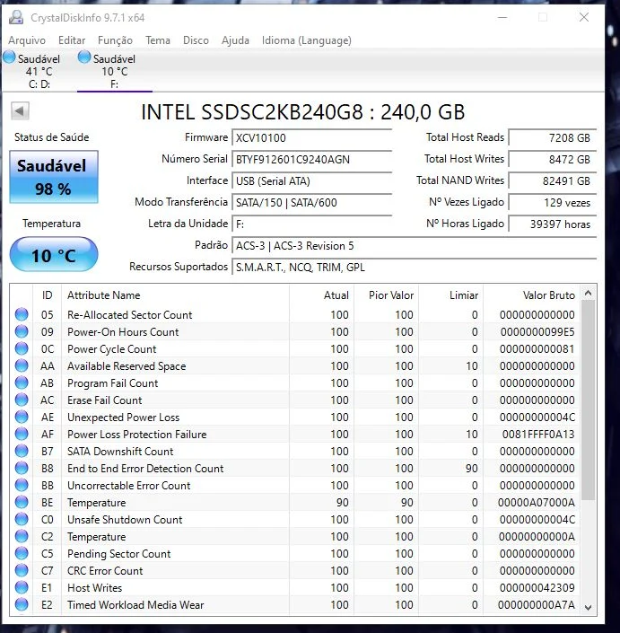Screen dimensions: 620x633
Task: Click the transfer mode field SATA/150 | SATA/600
Action: [x=312, y=202]
